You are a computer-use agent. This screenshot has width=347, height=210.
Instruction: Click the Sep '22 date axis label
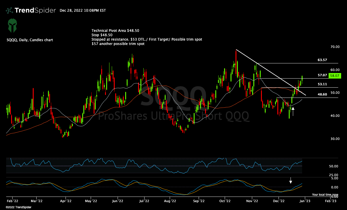pyautogui.click(x=199, y=201)
